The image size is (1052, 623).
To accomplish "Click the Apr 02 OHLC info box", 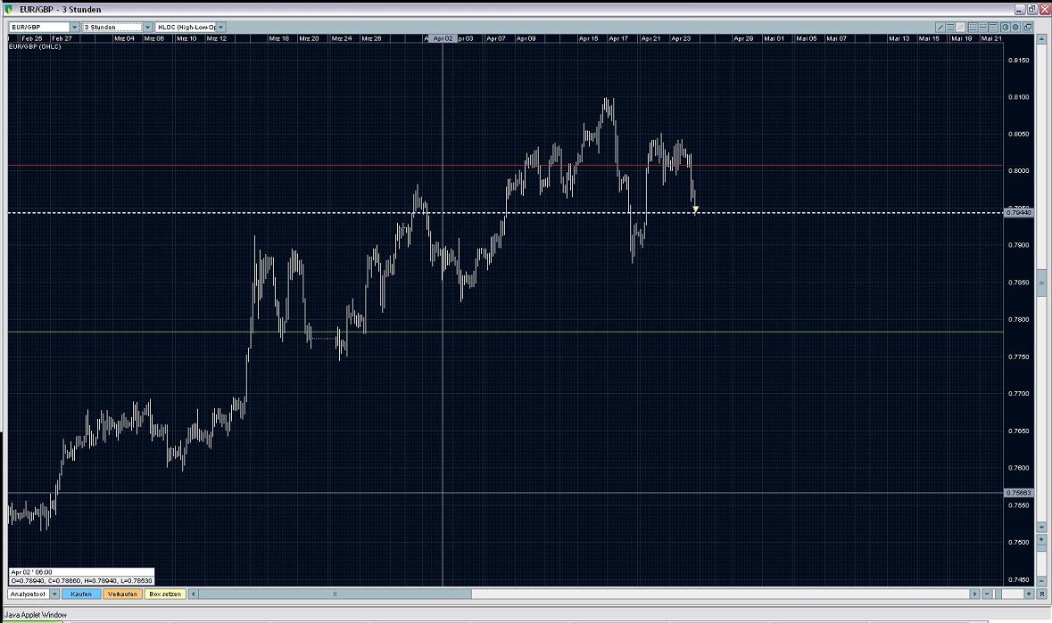I will click(x=81, y=577).
